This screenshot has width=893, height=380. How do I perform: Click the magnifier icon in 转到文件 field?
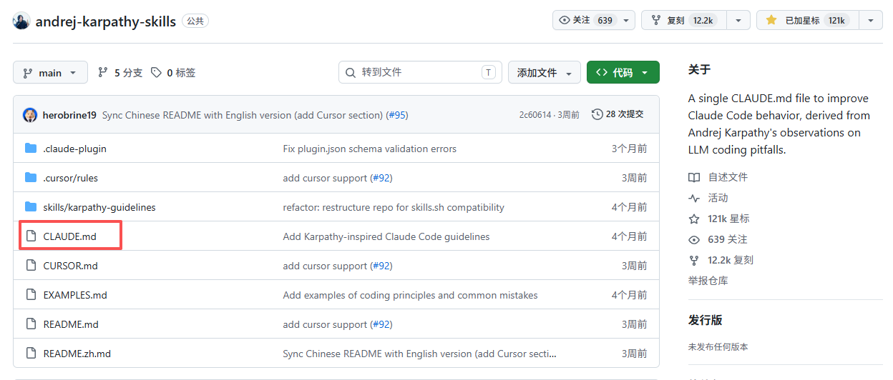[x=351, y=72]
